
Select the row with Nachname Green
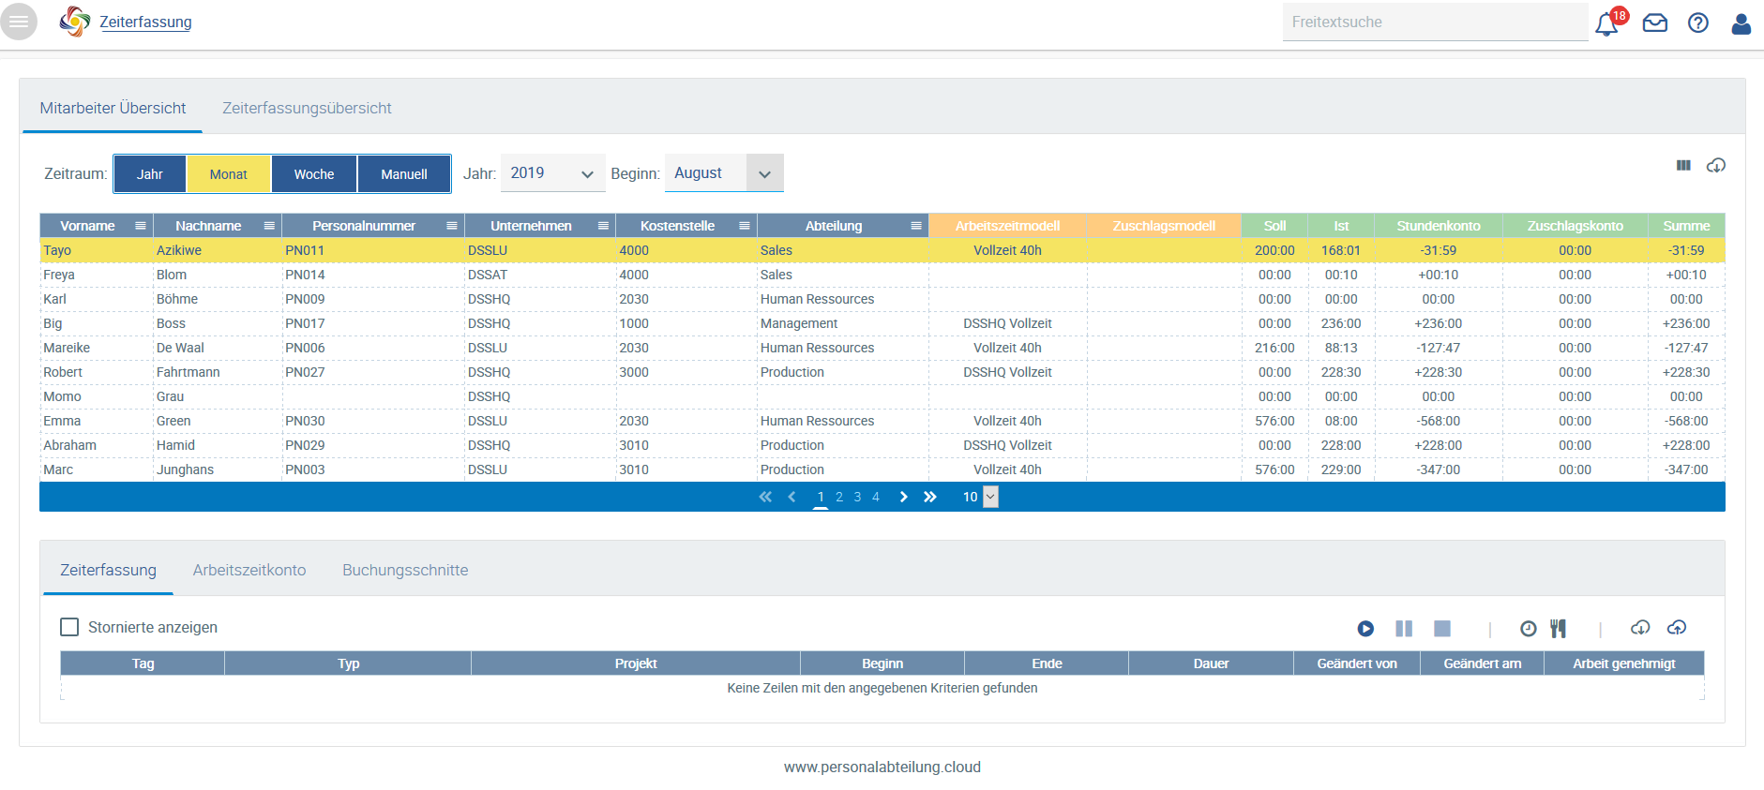tap(882, 421)
